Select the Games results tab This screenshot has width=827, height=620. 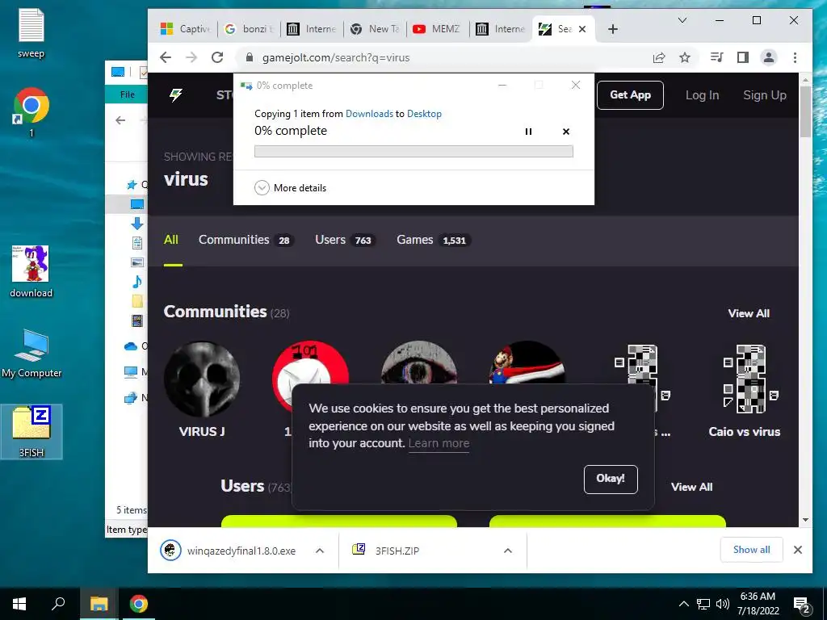pyautogui.click(x=433, y=240)
